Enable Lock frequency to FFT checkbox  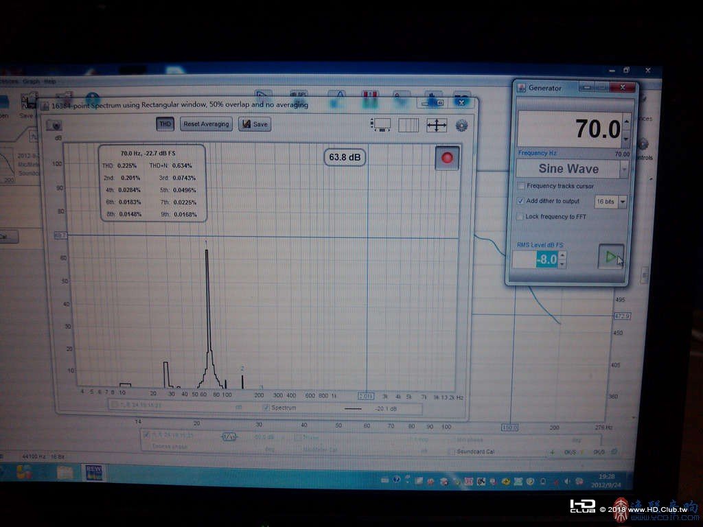coord(520,216)
